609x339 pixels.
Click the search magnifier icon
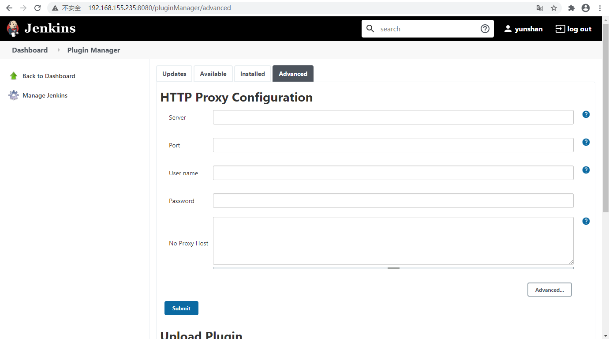pyautogui.click(x=370, y=29)
